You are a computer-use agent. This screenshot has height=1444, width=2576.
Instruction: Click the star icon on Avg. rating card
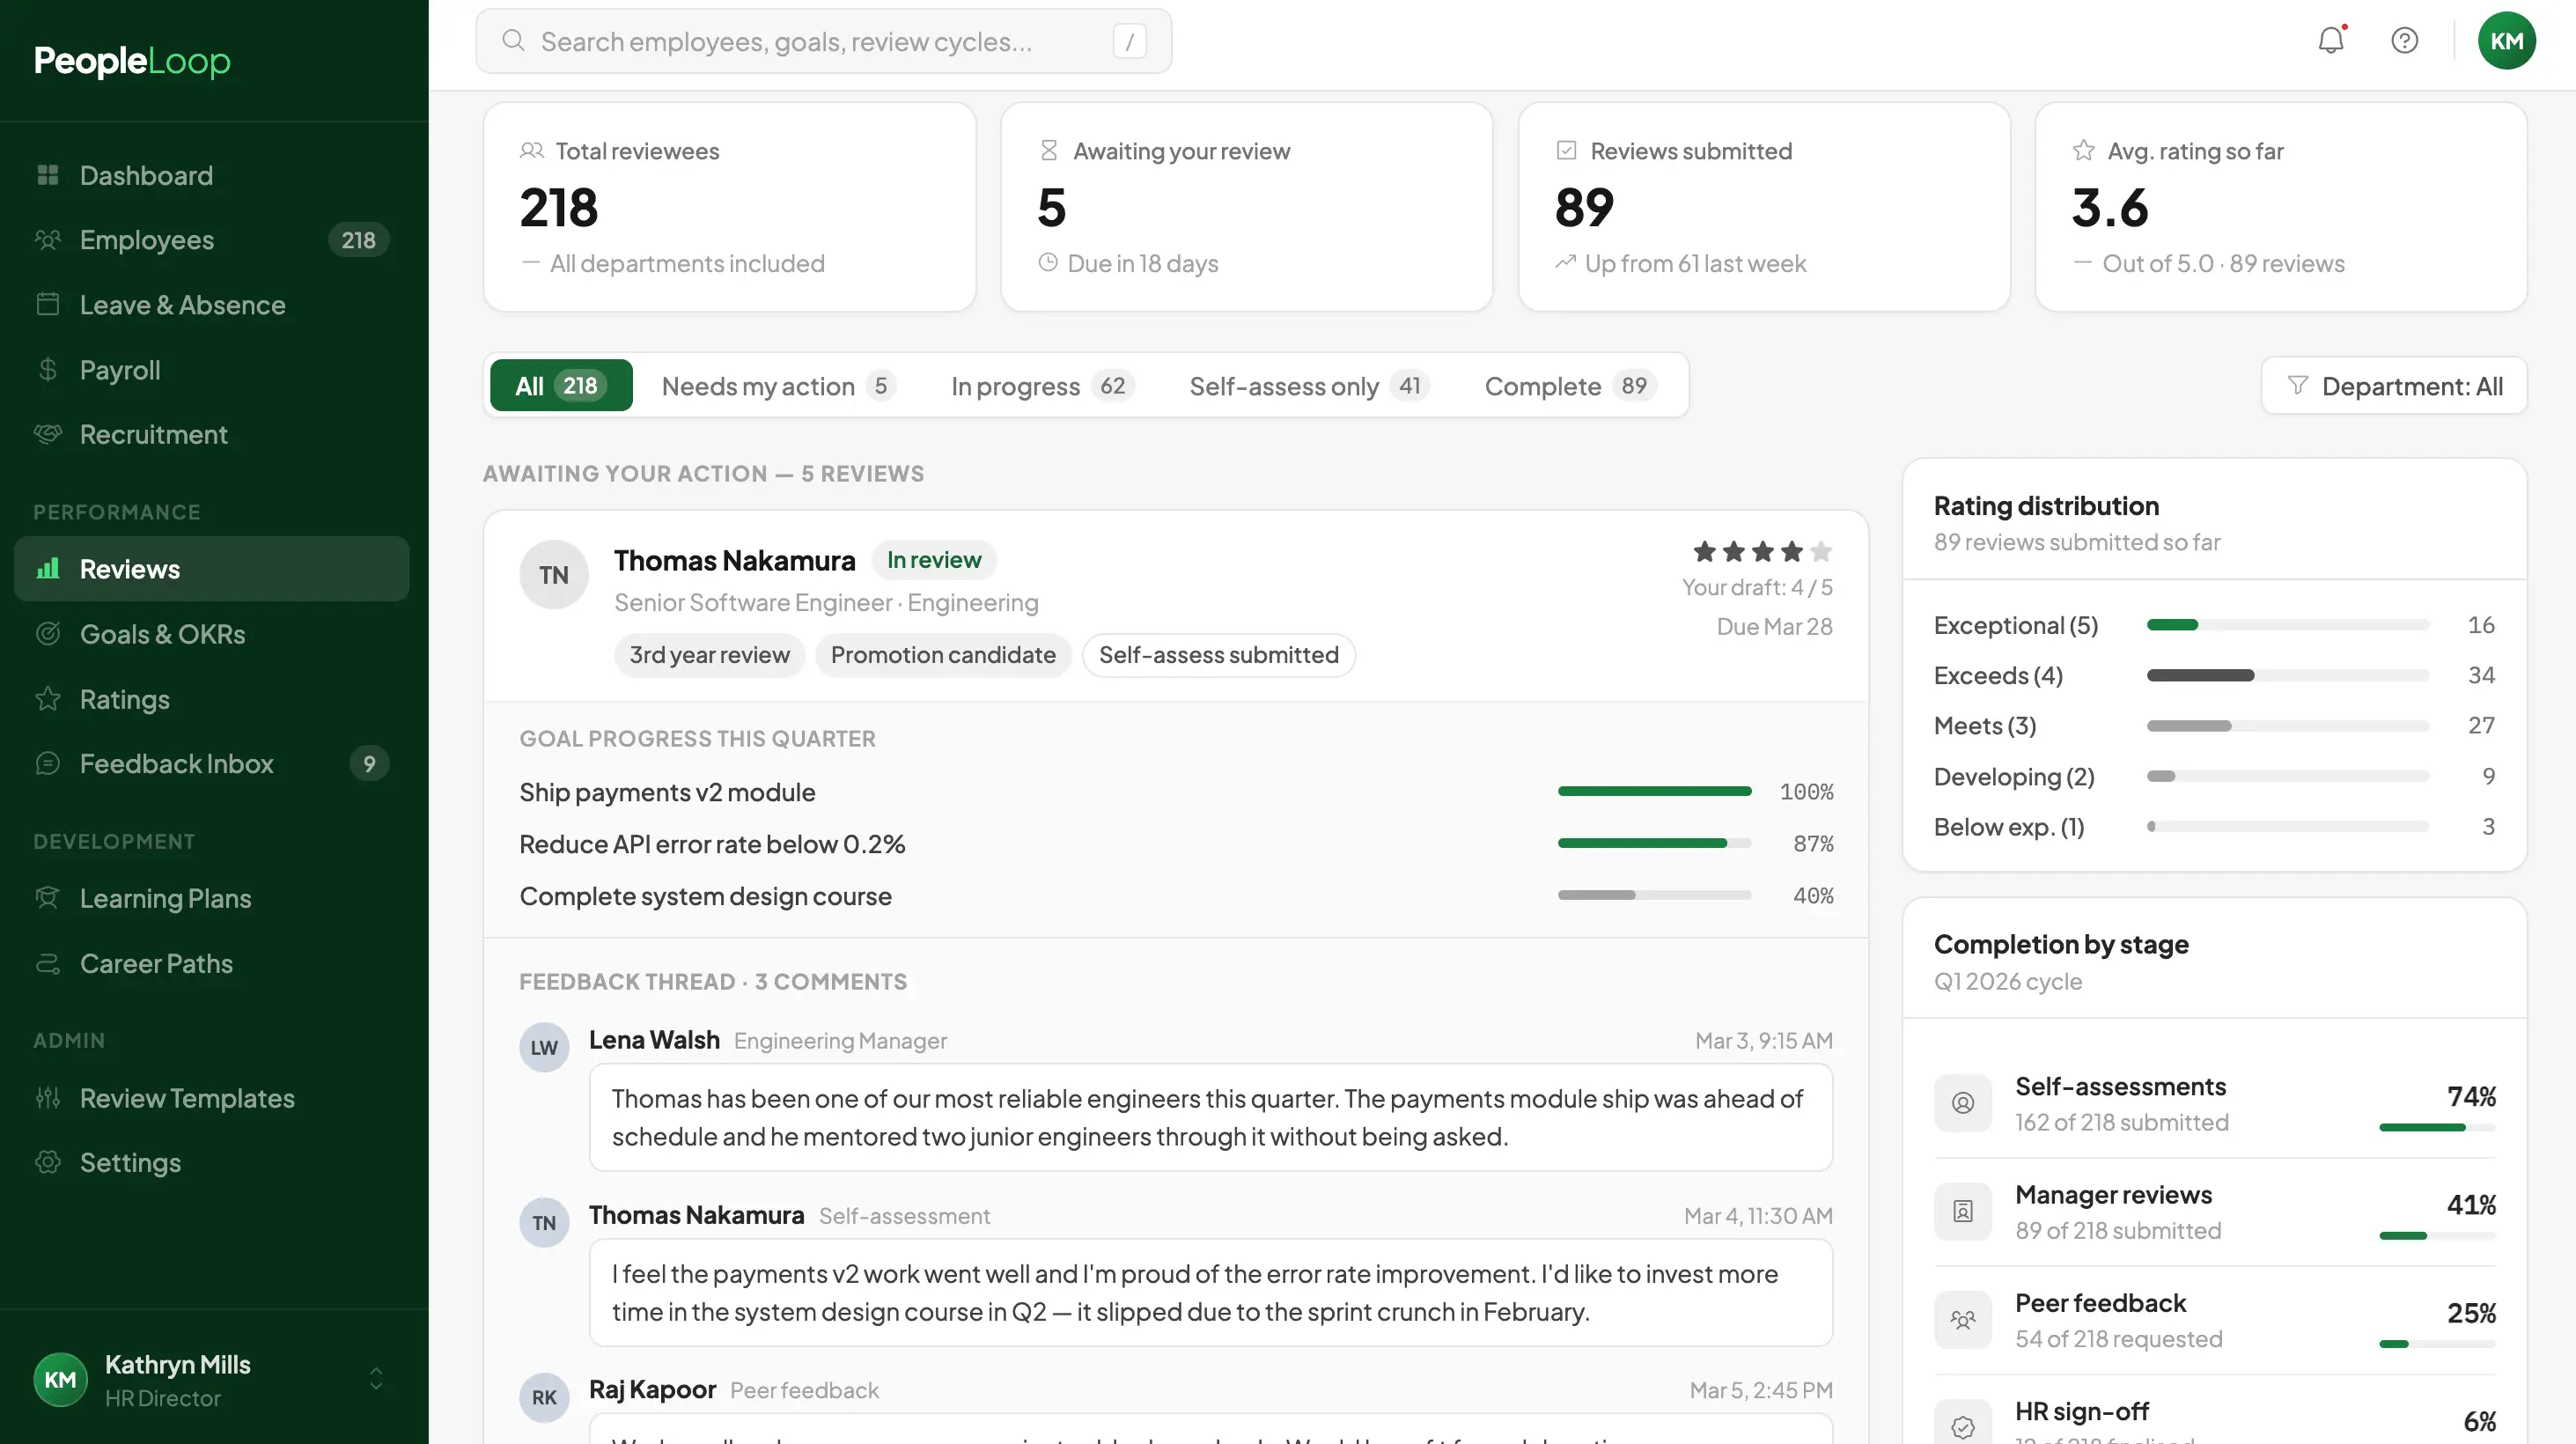2083,150
